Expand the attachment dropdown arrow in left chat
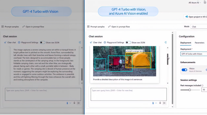The height and width of the screenshot is (115, 207). (70, 103)
